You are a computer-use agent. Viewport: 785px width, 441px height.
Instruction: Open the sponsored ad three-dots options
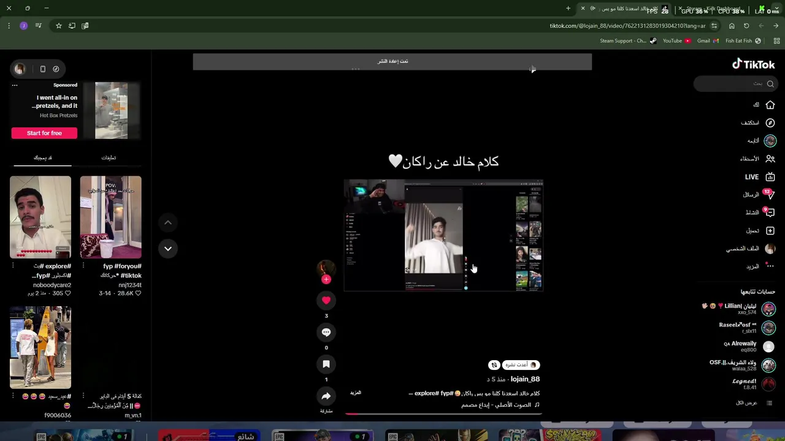[x=15, y=85]
